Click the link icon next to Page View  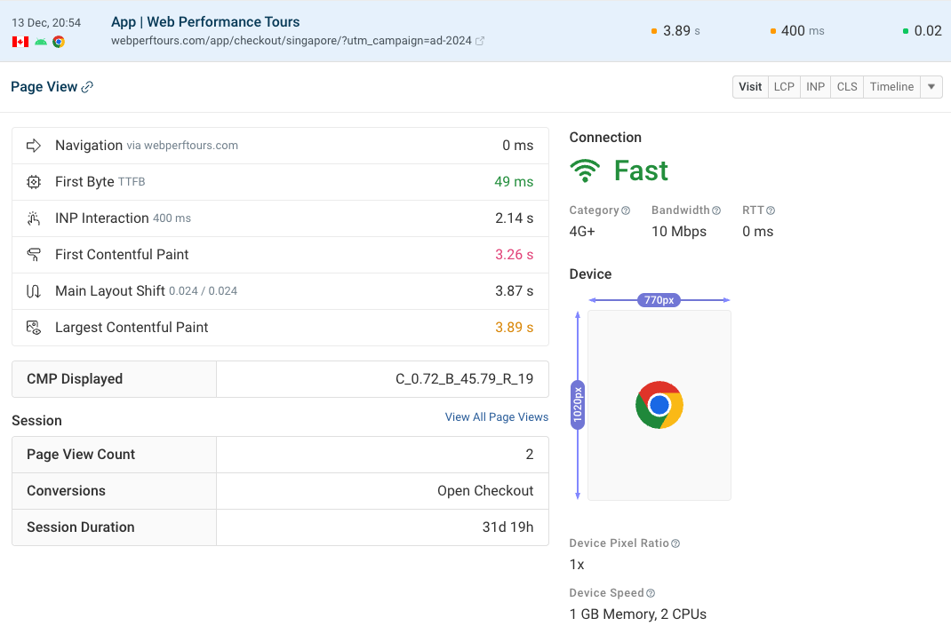pyautogui.click(x=85, y=86)
